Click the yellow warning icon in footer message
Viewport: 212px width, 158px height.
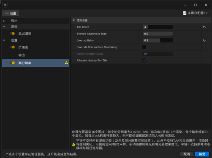[x=73, y=144]
